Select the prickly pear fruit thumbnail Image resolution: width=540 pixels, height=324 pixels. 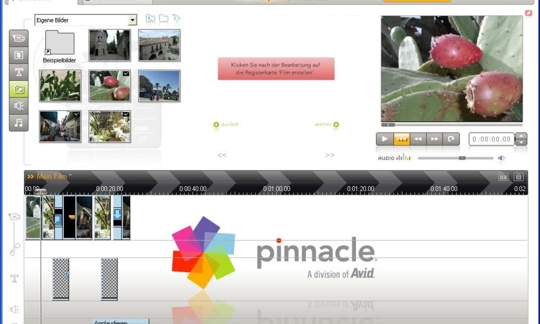tap(110, 85)
